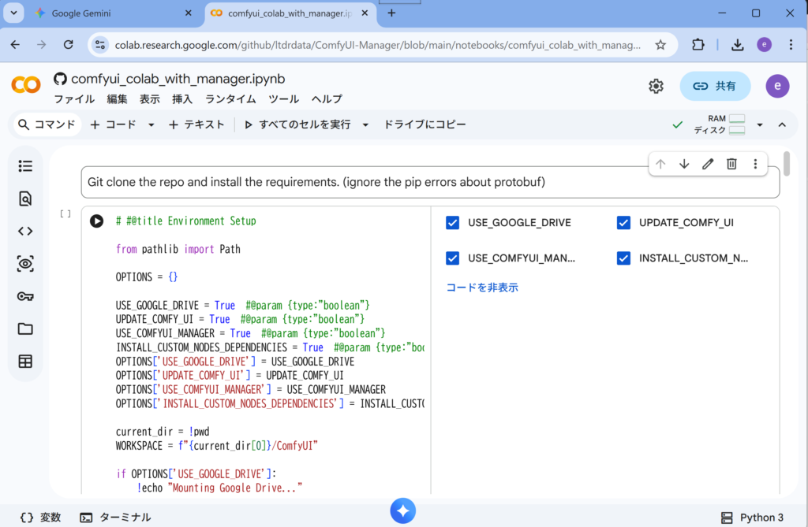Open code snippets panel icon
This screenshot has width=808, height=527.
[25, 232]
